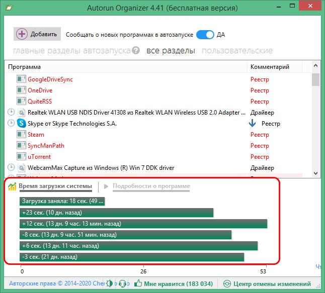325x293 pixels.
Task: Select WebcamMax Capture driver row text
Action: (x=101, y=168)
